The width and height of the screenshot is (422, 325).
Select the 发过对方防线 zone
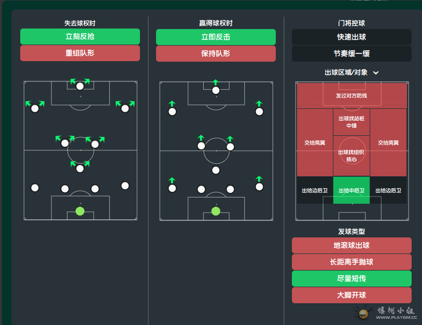pyautogui.click(x=351, y=95)
